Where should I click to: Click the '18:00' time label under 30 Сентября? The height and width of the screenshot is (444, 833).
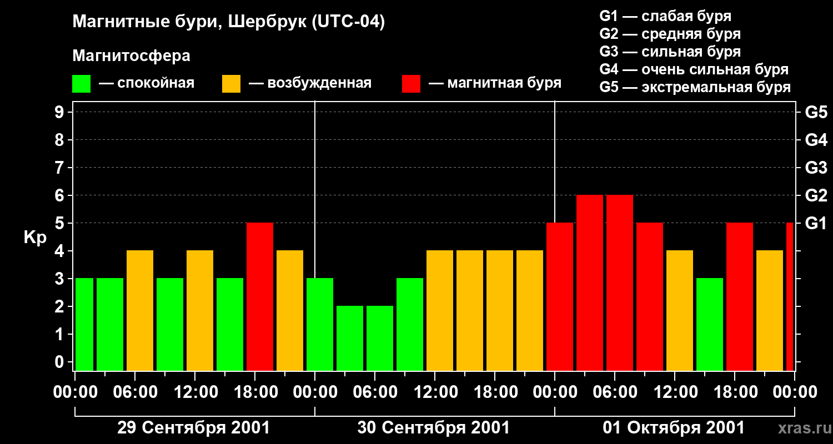point(495,392)
